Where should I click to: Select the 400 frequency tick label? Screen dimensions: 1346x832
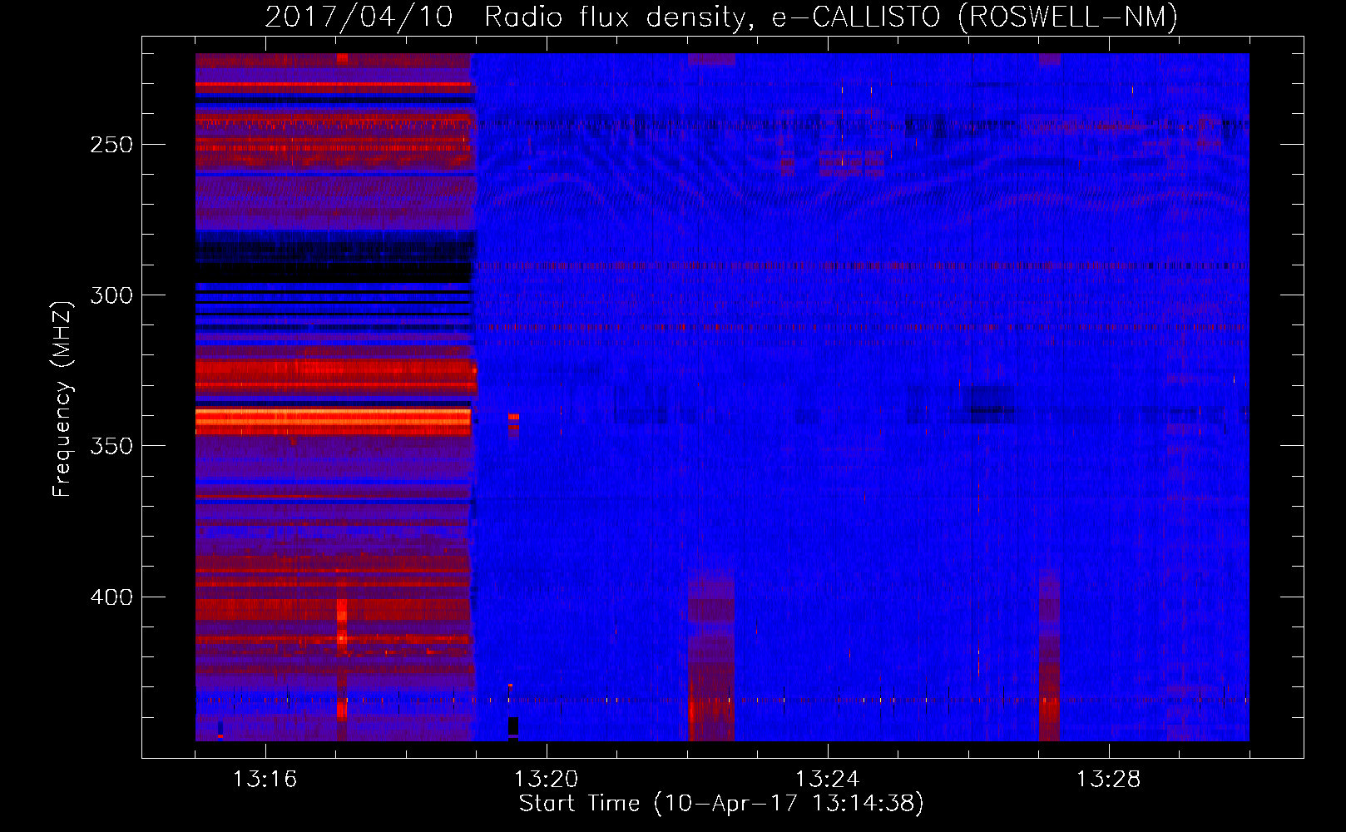[x=111, y=597]
